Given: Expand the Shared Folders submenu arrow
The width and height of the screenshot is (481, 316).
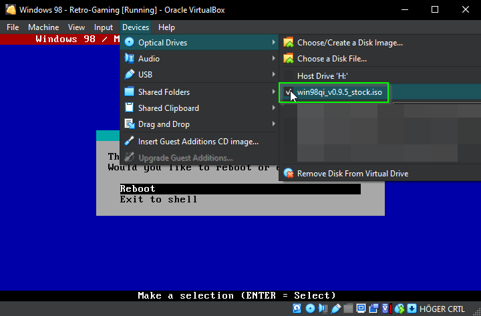Looking at the screenshot, I should [x=273, y=92].
